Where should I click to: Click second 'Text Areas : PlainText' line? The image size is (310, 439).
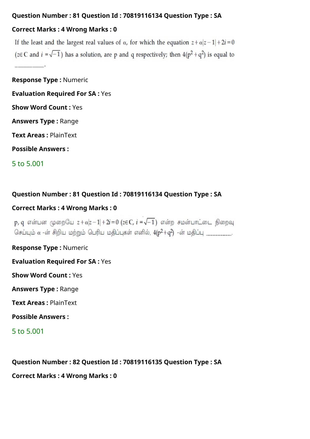pos(44,303)
